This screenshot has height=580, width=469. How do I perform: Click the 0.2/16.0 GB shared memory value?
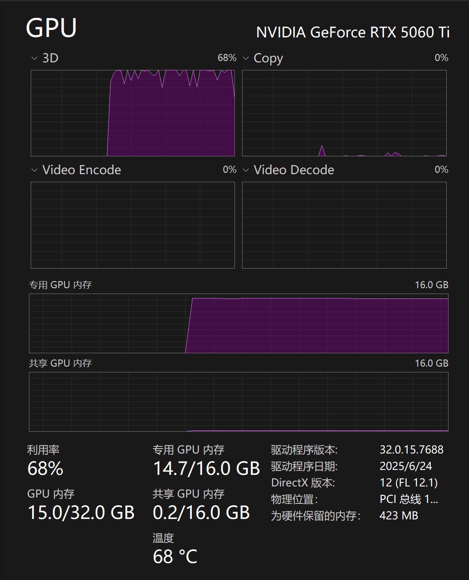[201, 513]
